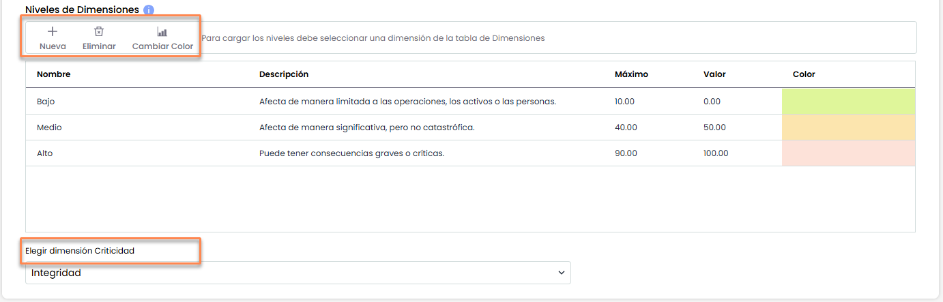This screenshot has width=943, height=302.
Task: Click the Eliminar trash icon
Action: (x=99, y=32)
